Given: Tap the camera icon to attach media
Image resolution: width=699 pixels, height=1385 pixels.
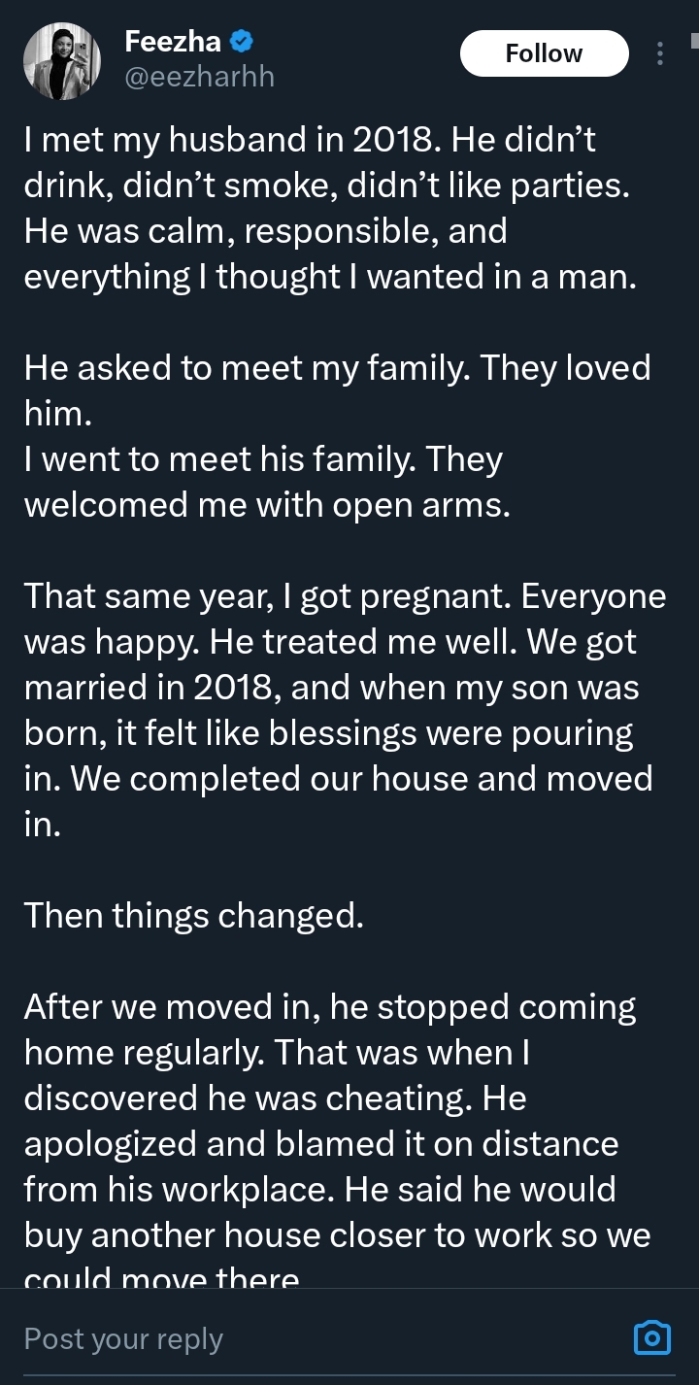Looking at the screenshot, I should click(x=651, y=1337).
